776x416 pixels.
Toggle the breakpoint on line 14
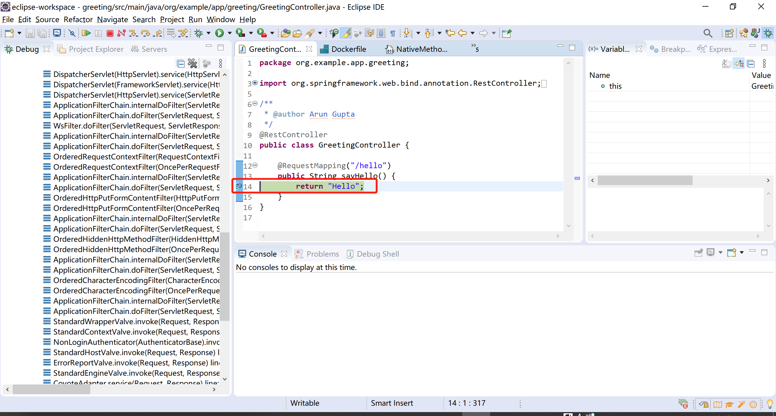coord(239,187)
